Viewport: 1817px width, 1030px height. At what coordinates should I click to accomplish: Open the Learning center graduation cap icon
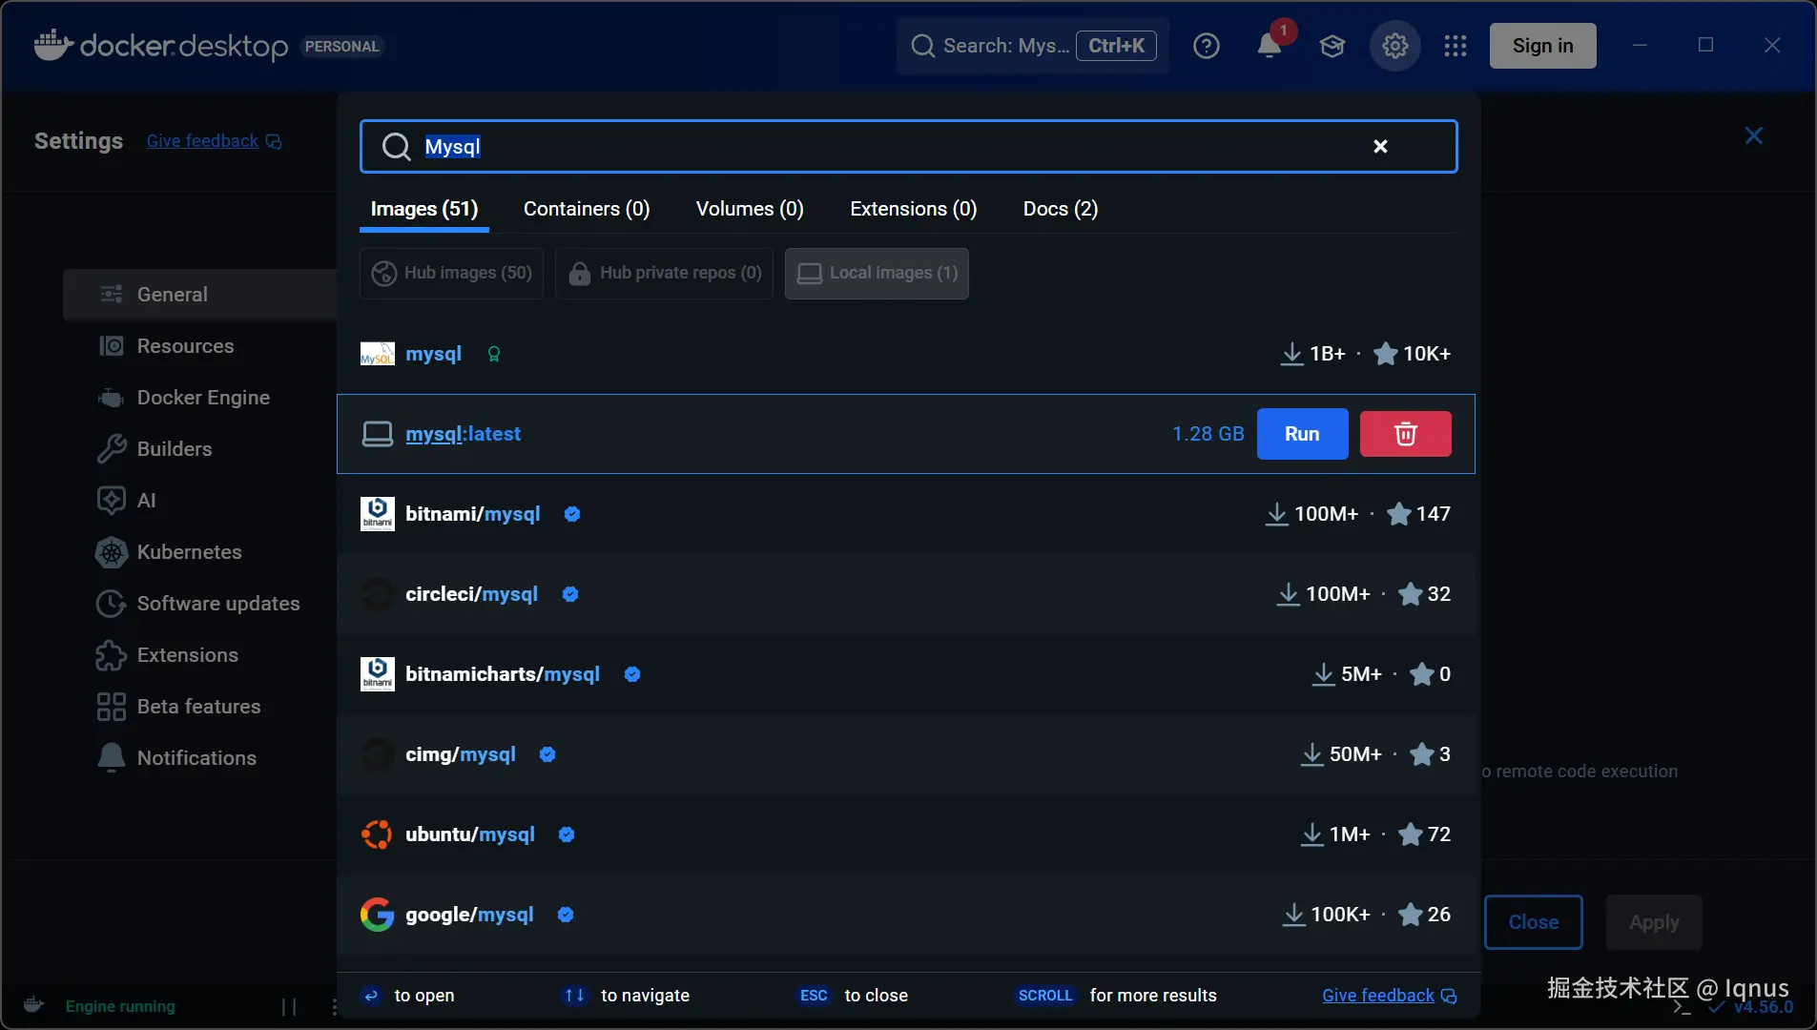(1332, 46)
